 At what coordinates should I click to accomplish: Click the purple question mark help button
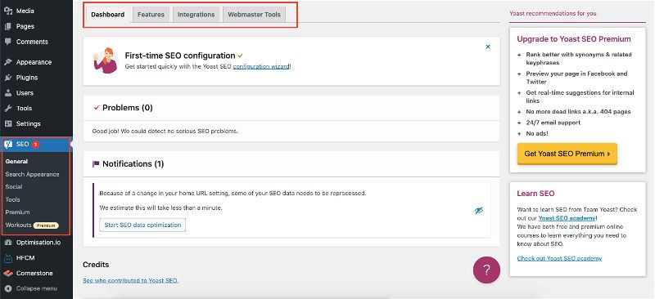coord(486,270)
